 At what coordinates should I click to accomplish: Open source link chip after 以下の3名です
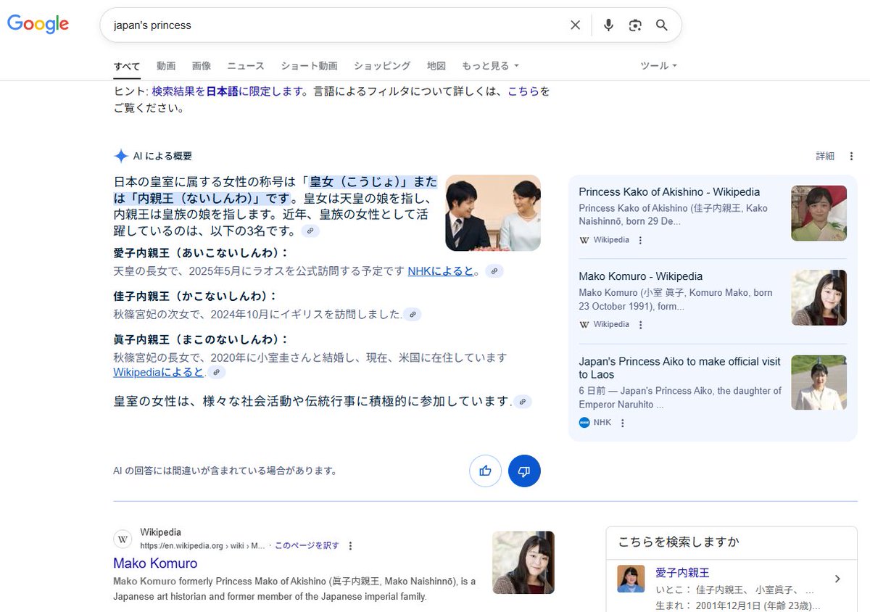[310, 231]
